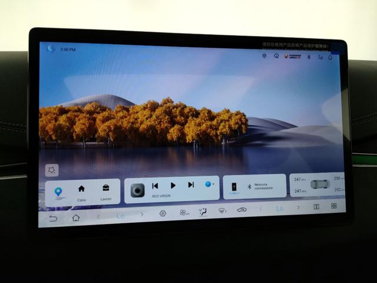
Task: Open vehicle settings gear icon
Action: pyautogui.click(x=163, y=213)
